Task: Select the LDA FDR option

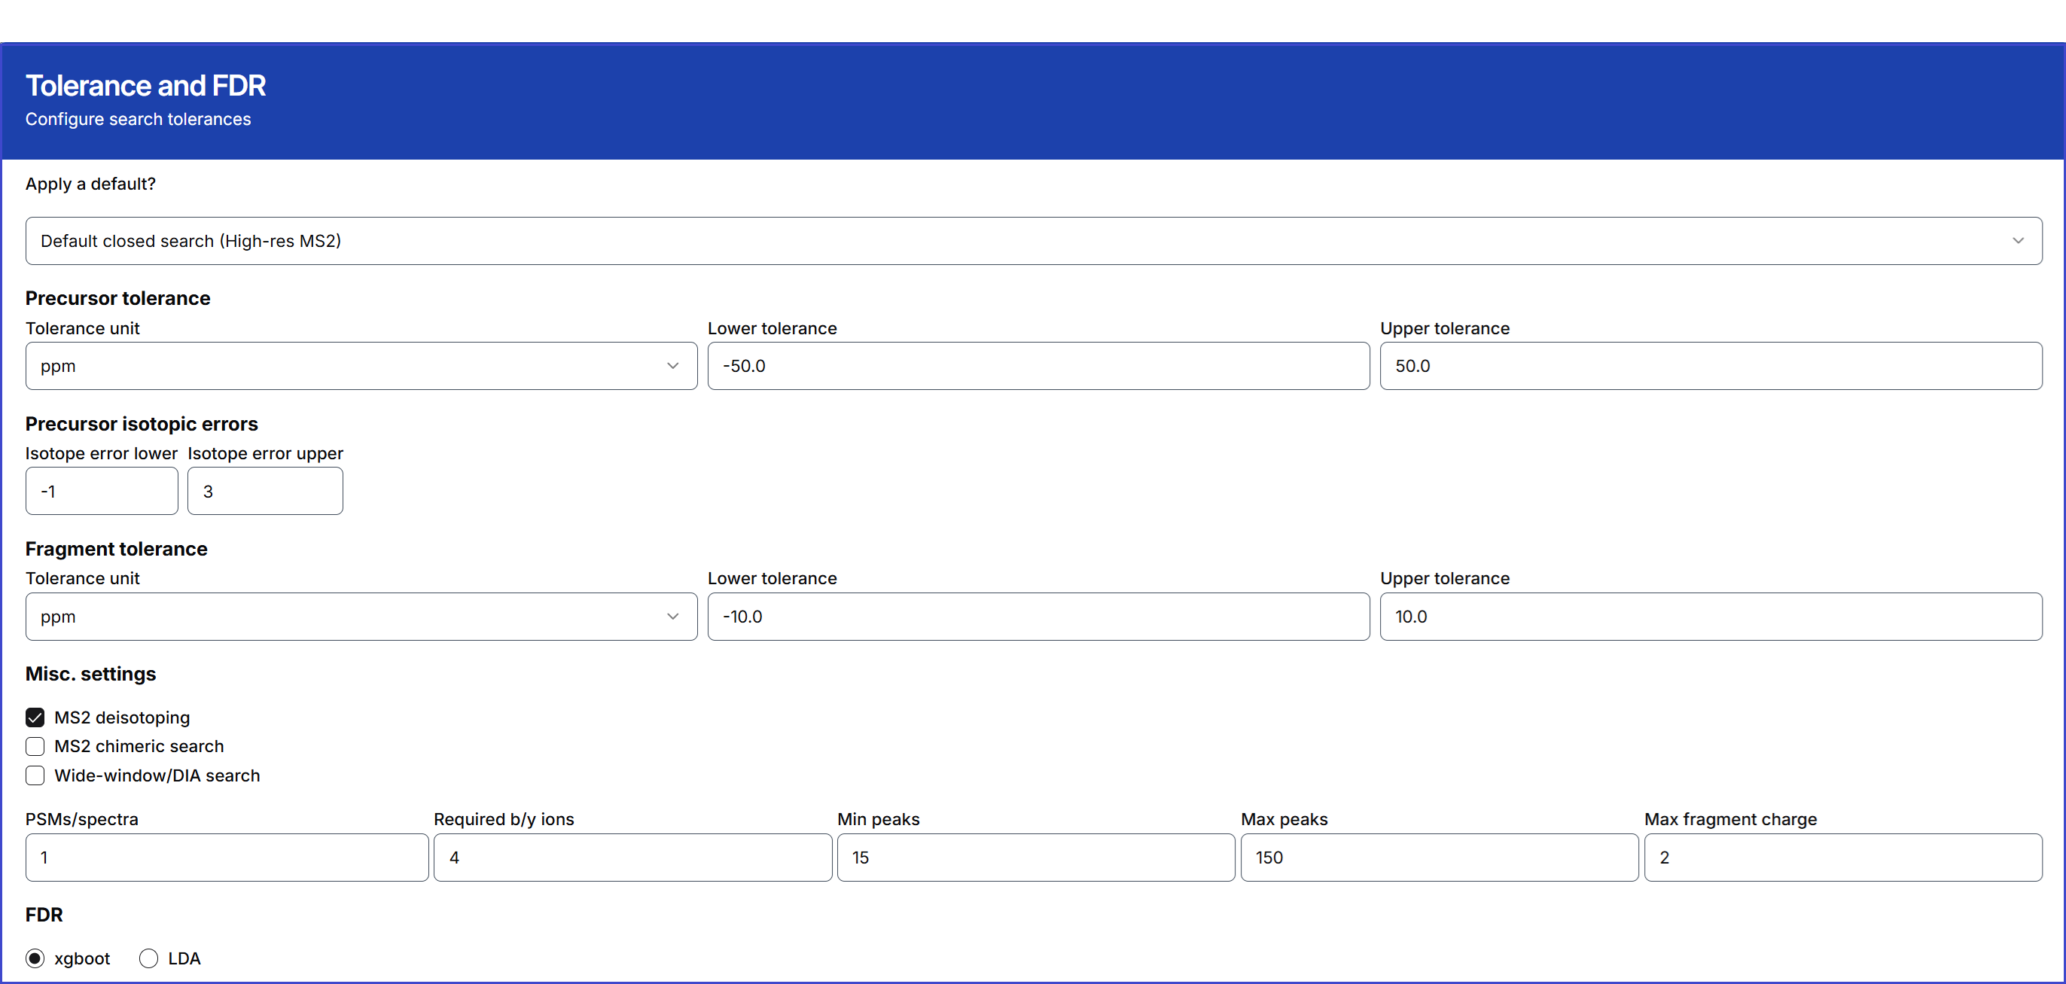Action: pyautogui.click(x=148, y=958)
